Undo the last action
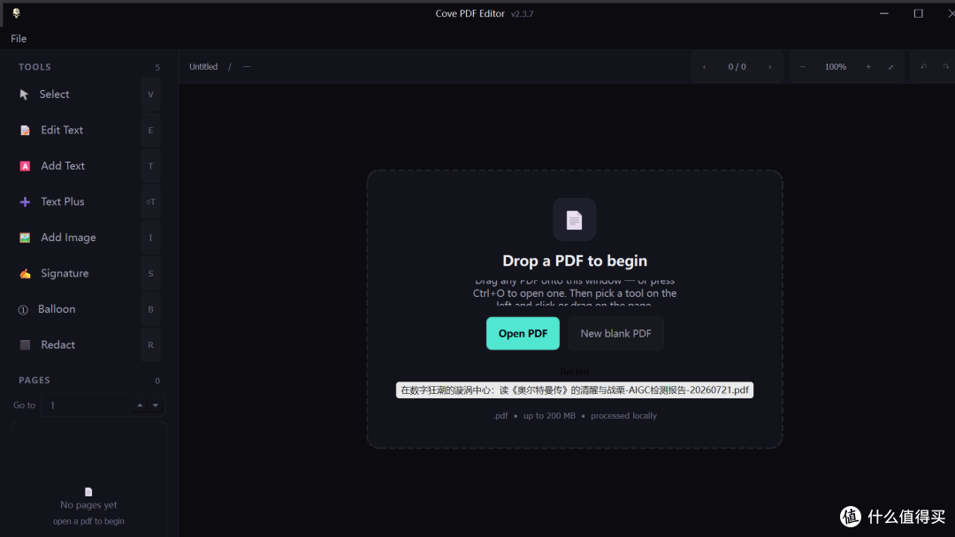This screenshot has width=955, height=537. pyautogui.click(x=924, y=67)
